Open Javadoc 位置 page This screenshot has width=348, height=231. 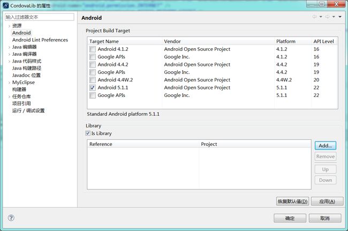click(26, 75)
